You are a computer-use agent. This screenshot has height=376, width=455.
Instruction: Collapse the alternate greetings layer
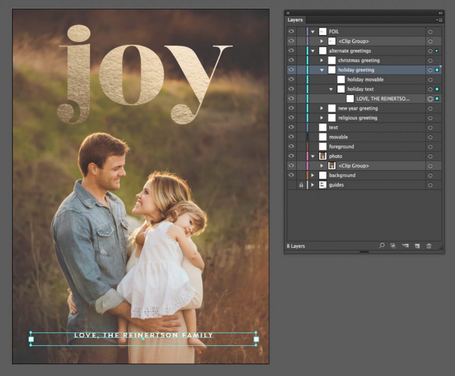[x=313, y=51]
